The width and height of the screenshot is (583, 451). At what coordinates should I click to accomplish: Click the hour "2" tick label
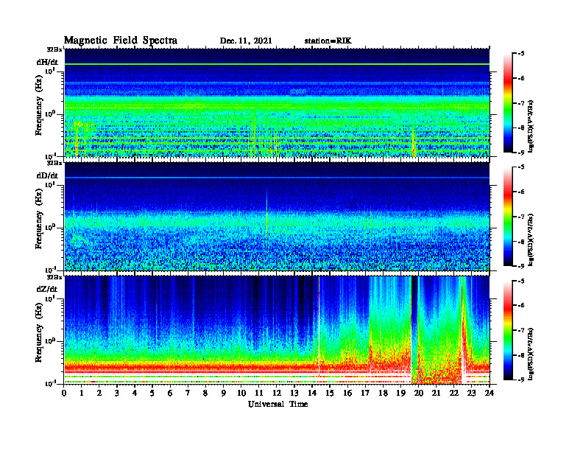click(99, 394)
